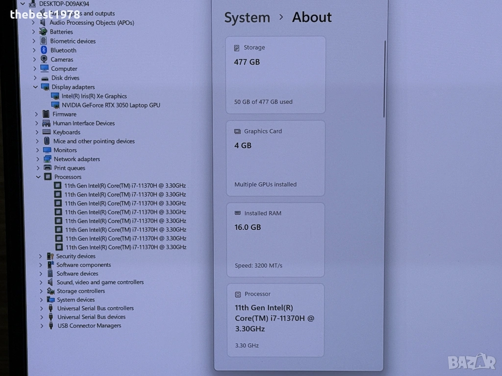
Task: Click the Print queues printer icon
Action: click(x=48, y=168)
